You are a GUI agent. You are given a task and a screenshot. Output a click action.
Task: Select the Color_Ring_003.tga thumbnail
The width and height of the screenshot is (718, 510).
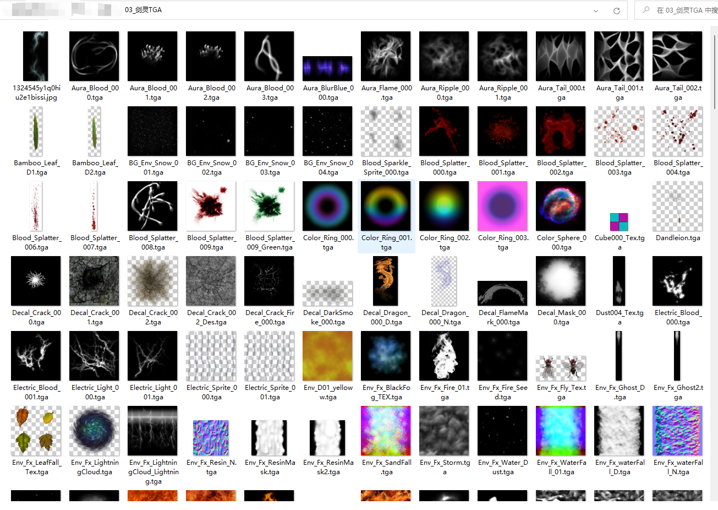[x=502, y=206]
